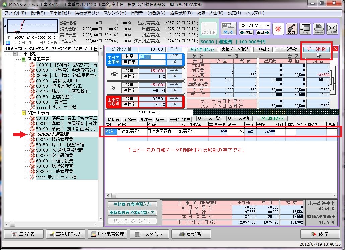Open the メモ (memo) list icon

point(305,29)
